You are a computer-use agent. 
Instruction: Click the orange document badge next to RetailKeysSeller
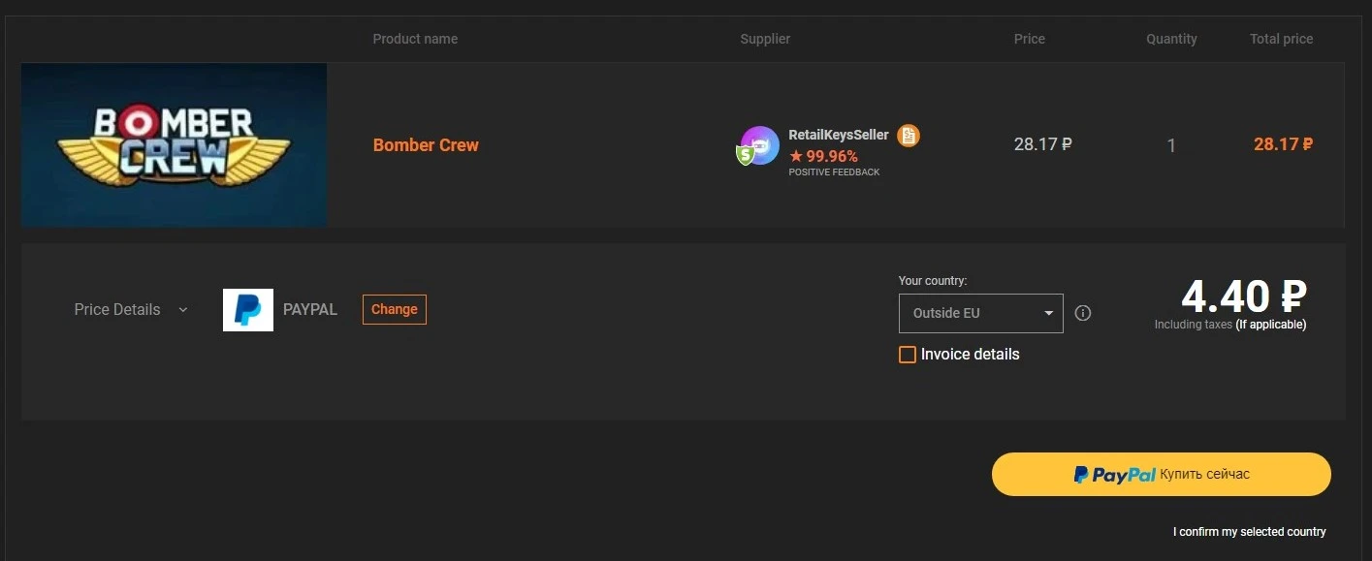point(909,136)
